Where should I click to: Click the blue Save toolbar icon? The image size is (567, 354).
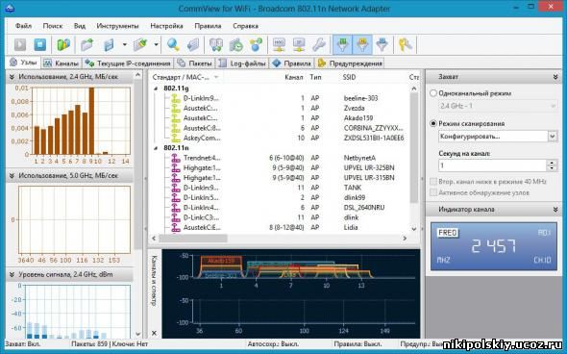(x=109, y=44)
